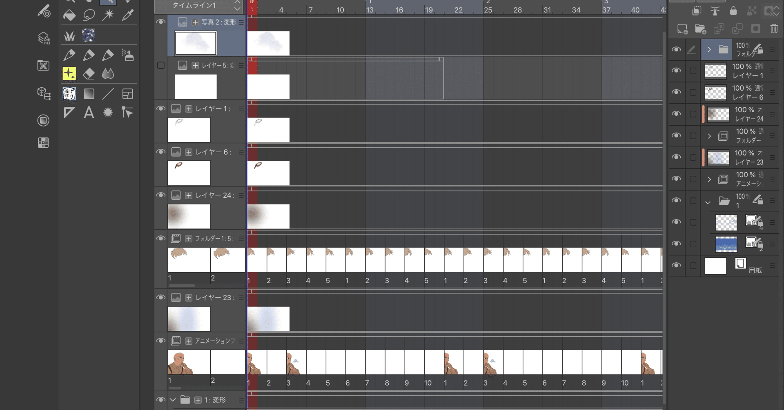Select the starry sparkle texture brush
784x410 pixels.
(x=89, y=35)
